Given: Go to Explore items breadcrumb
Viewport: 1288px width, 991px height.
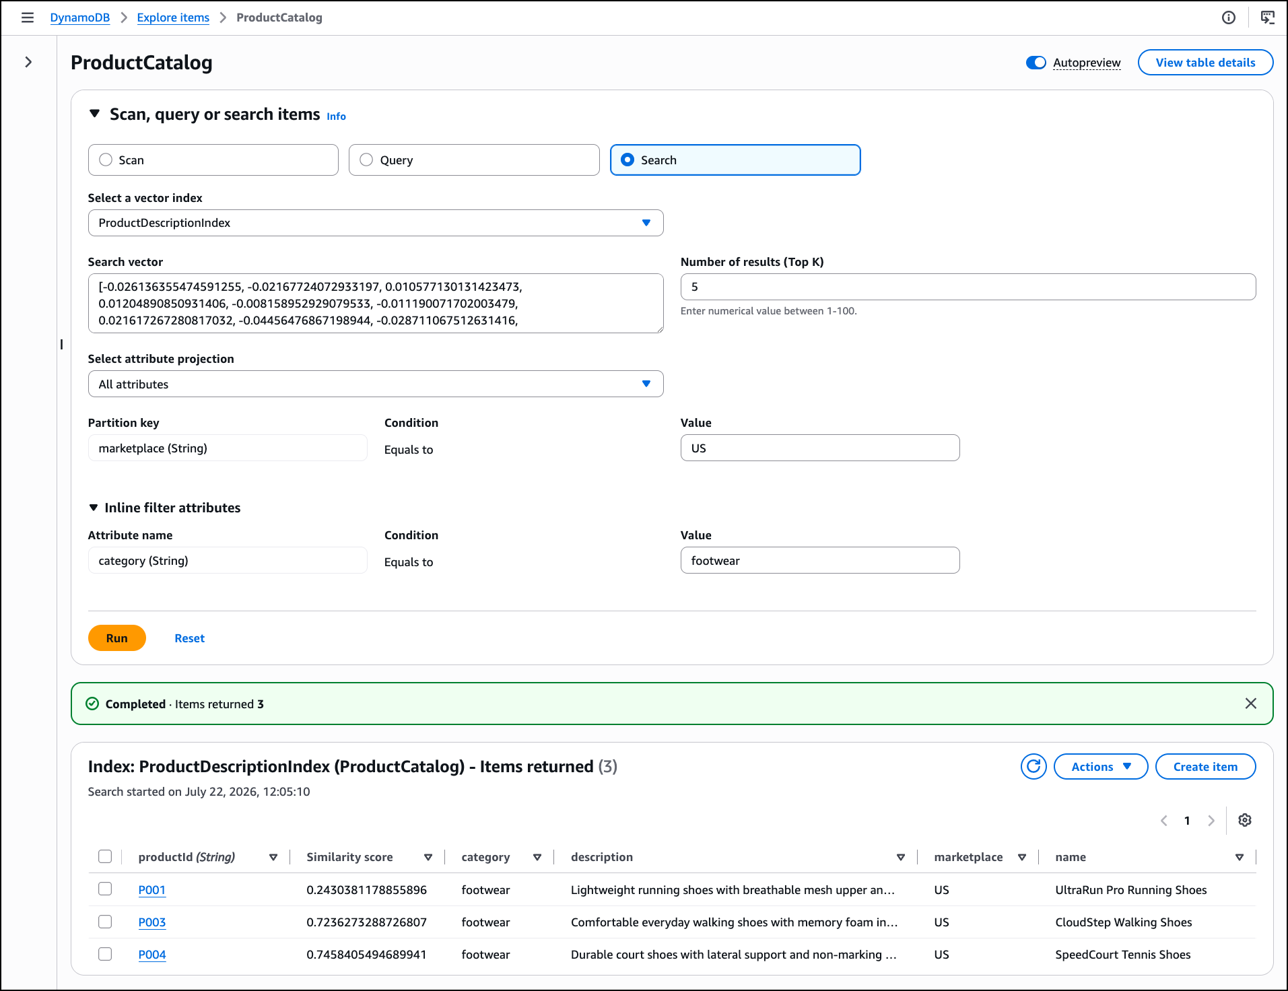Looking at the screenshot, I should click(173, 18).
